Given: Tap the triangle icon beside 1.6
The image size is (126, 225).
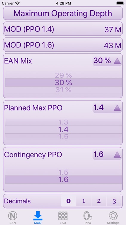Looking at the screenshot, I should [x=117, y=155].
